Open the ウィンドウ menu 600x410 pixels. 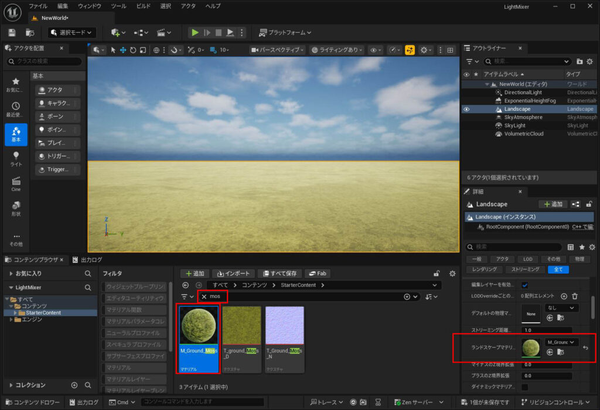tap(89, 6)
